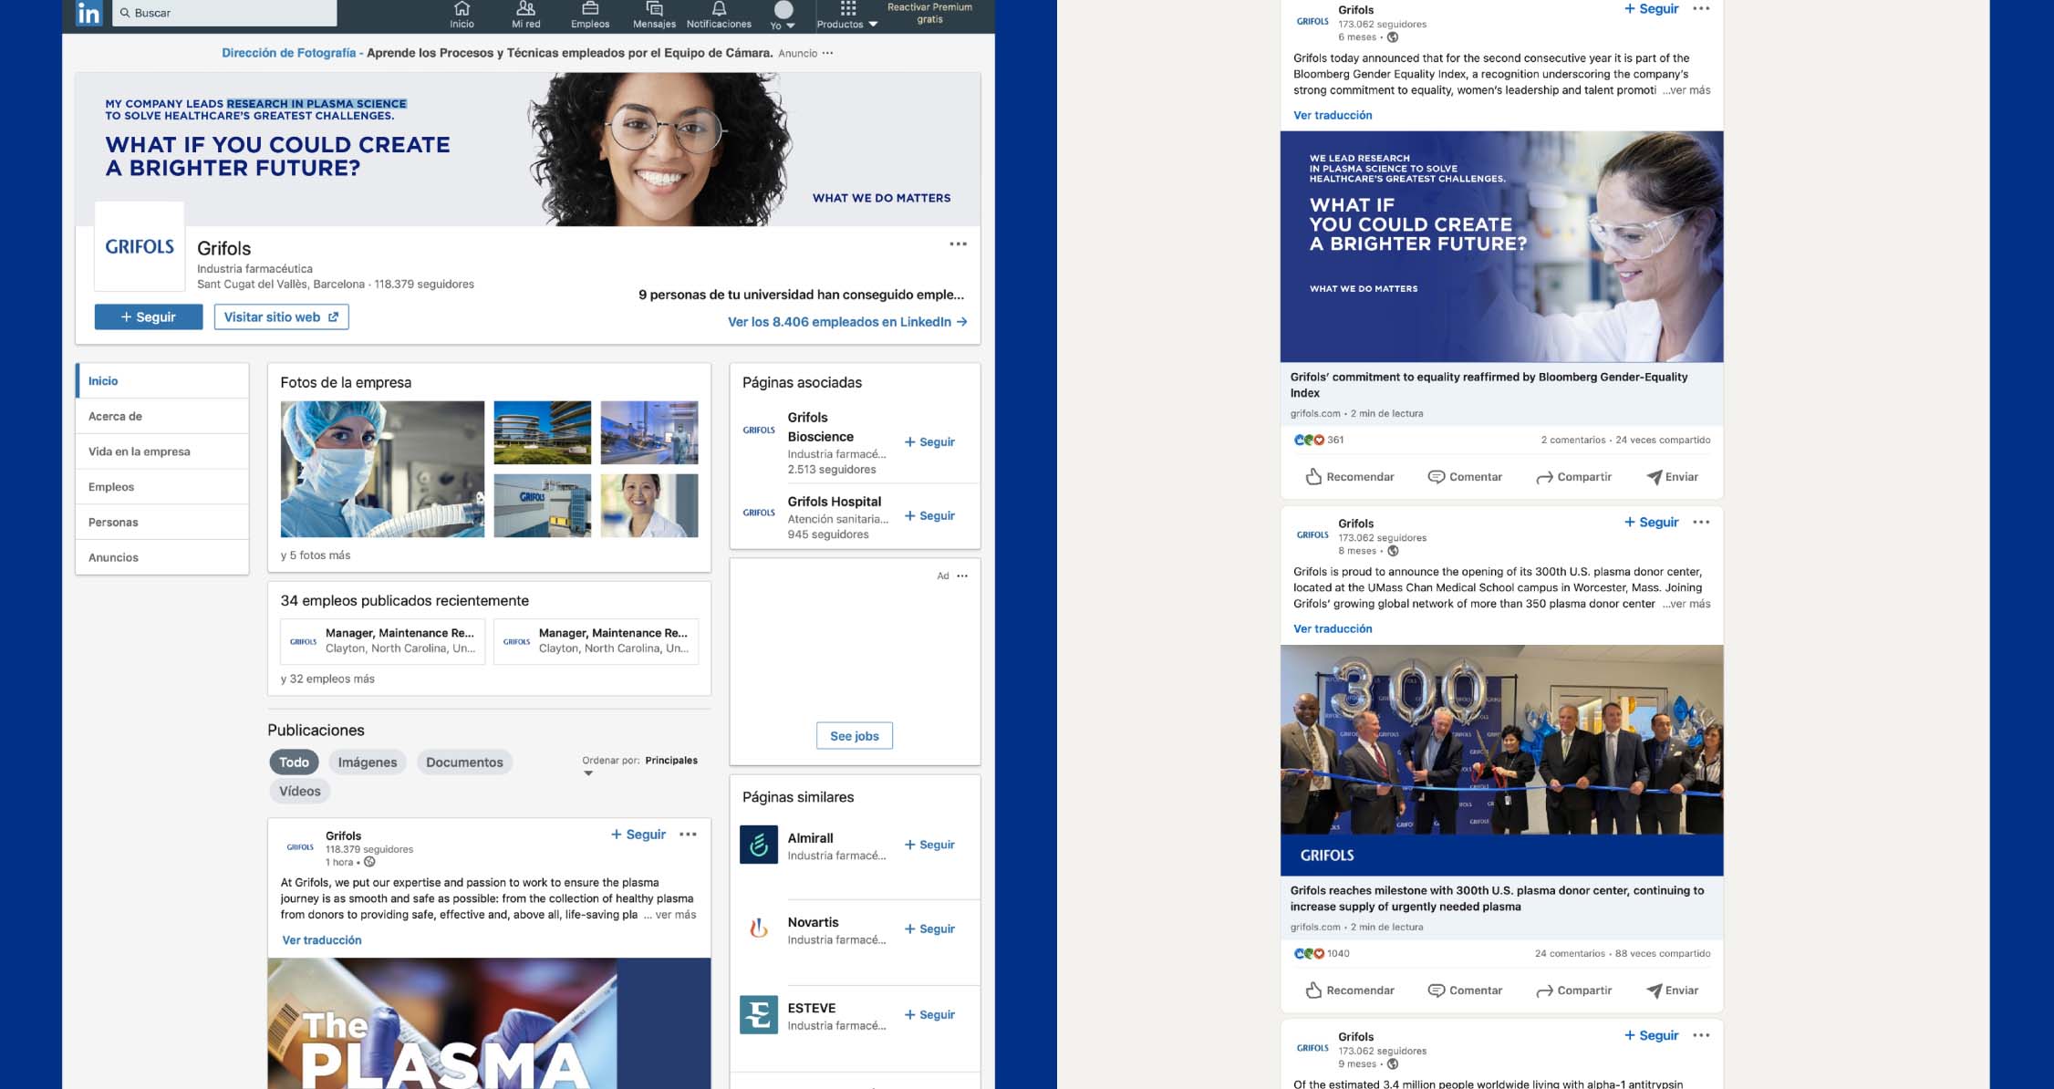Select the Todo filter chip
The image size is (2054, 1089).
tap(294, 762)
